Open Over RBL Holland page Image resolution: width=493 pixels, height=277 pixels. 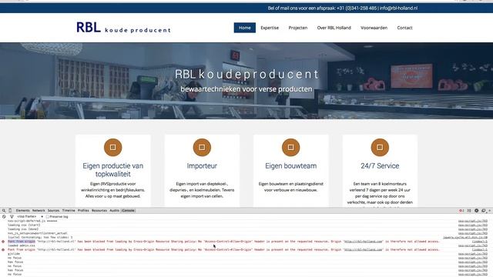tap(334, 28)
